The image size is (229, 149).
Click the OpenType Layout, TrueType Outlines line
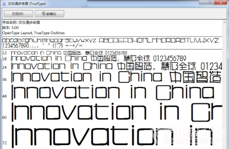click(33, 33)
